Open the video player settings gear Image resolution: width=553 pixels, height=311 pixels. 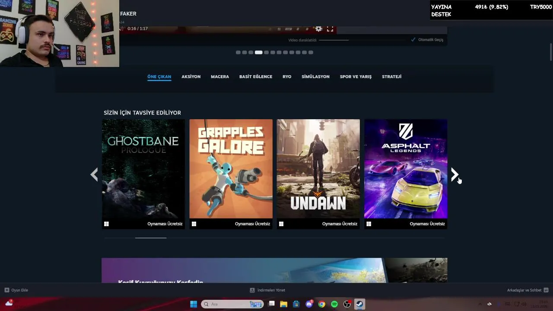(319, 29)
